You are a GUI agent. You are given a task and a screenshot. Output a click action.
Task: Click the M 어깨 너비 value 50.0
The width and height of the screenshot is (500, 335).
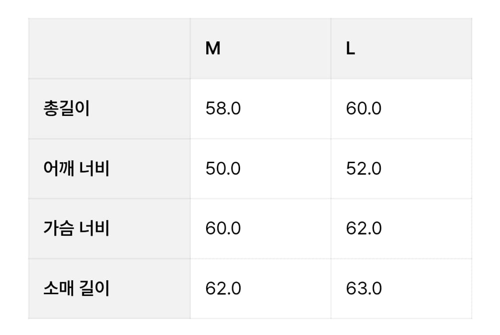pyautogui.click(x=223, y=169)
